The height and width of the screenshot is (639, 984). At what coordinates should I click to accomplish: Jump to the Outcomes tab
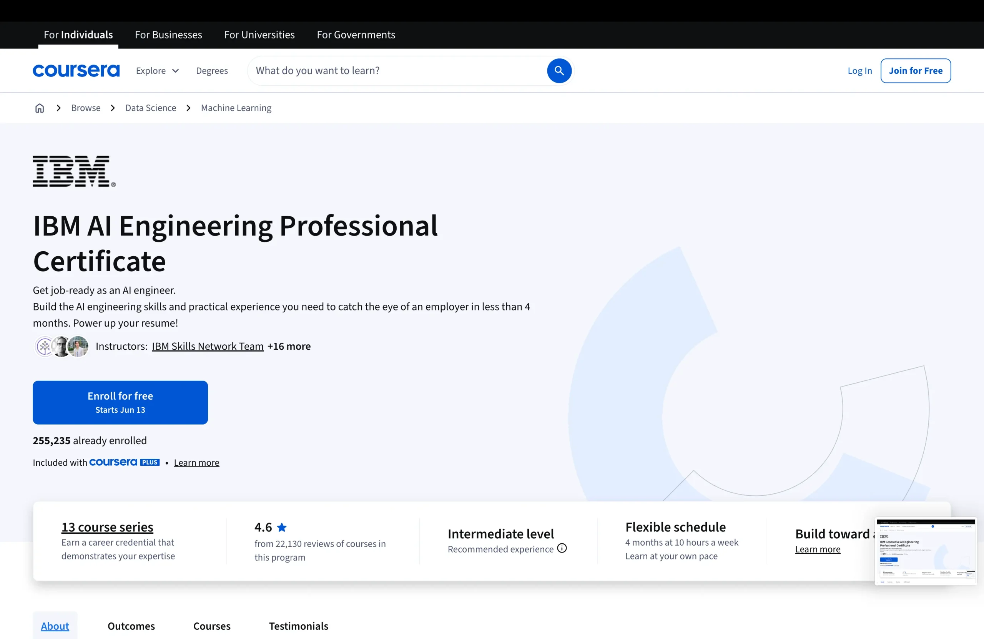(131, 626)
